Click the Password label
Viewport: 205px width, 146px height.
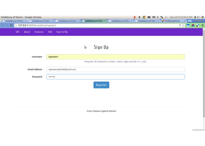tap(37, 77)
